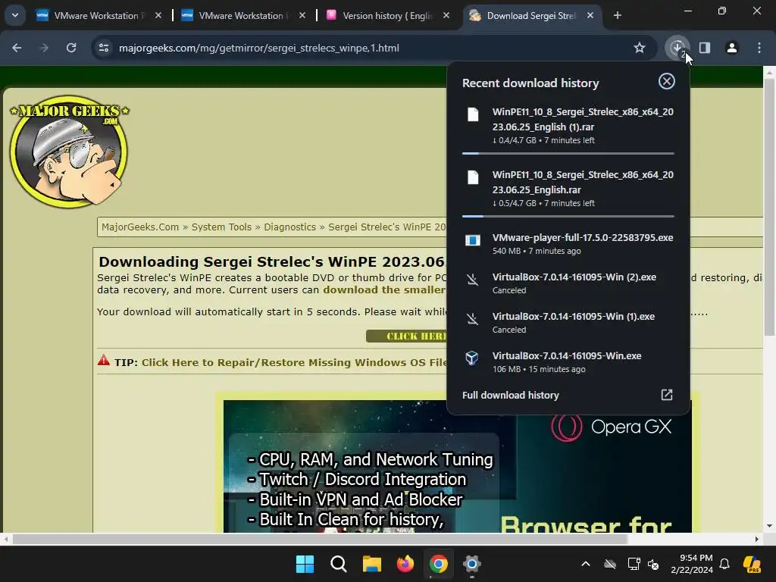Click Full download history link
The height and width of the screenshot is (582, 776).
click(x=510, y=395)
